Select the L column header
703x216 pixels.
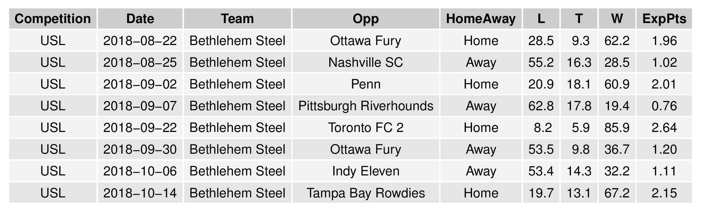(541, 19)
